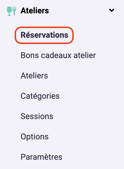Open the Options entry
The width and height of the screenshot is (124, 169).
pyautogui.click(x=34, y=137)
